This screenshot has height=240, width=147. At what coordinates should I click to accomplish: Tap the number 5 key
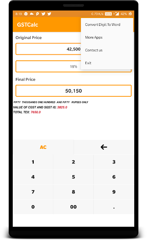(x=73, y=177)
